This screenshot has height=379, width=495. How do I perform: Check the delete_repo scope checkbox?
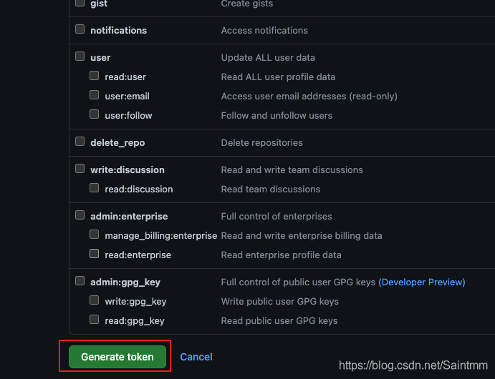click(x=80, y=142)
